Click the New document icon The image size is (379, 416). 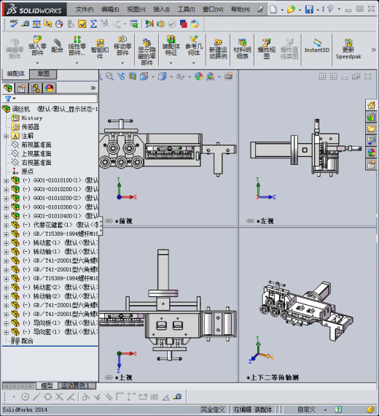coord(273,9)
